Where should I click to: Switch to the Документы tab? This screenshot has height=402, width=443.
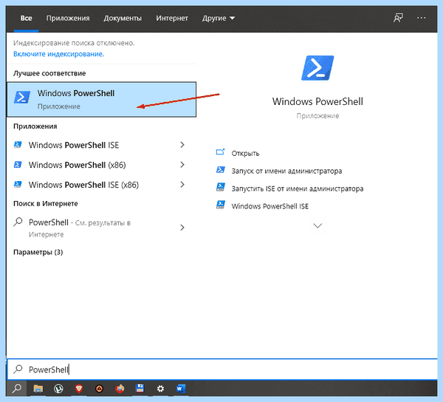(x=123, y=18)
